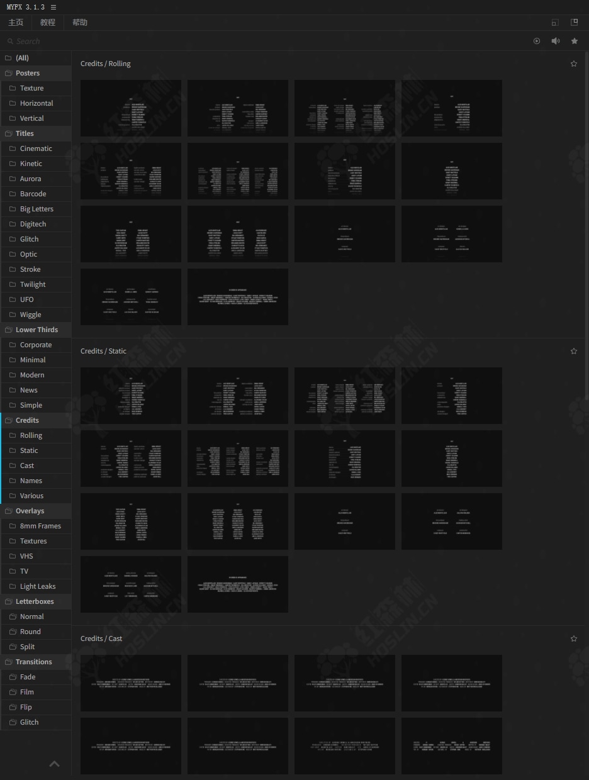
Task: Click folder icon beside Aurora
Action: point(13,179)
